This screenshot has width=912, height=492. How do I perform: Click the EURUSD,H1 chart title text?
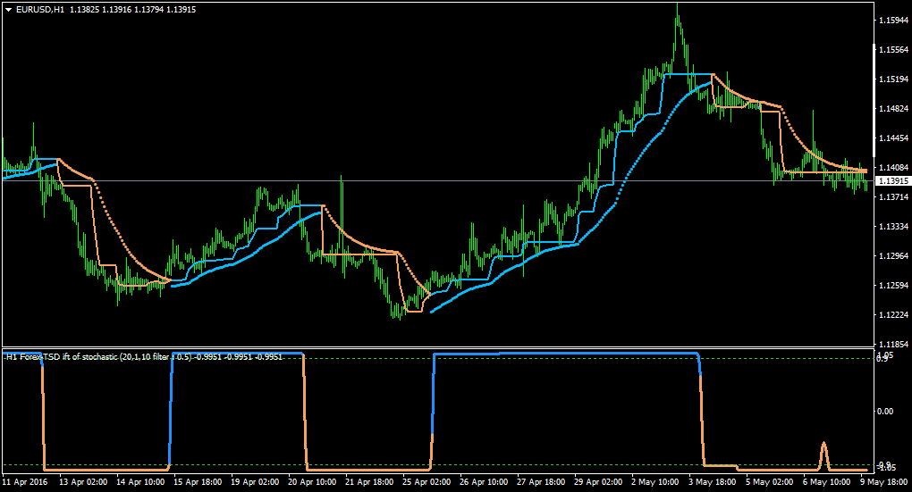point(41,10)
